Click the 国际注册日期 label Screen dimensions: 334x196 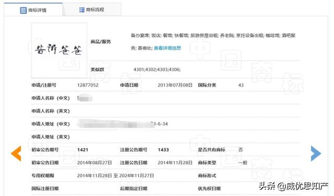click(45, 189)
